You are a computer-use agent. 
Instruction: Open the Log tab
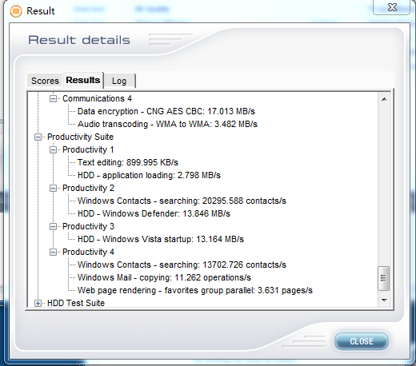click(x=119, y=81)
